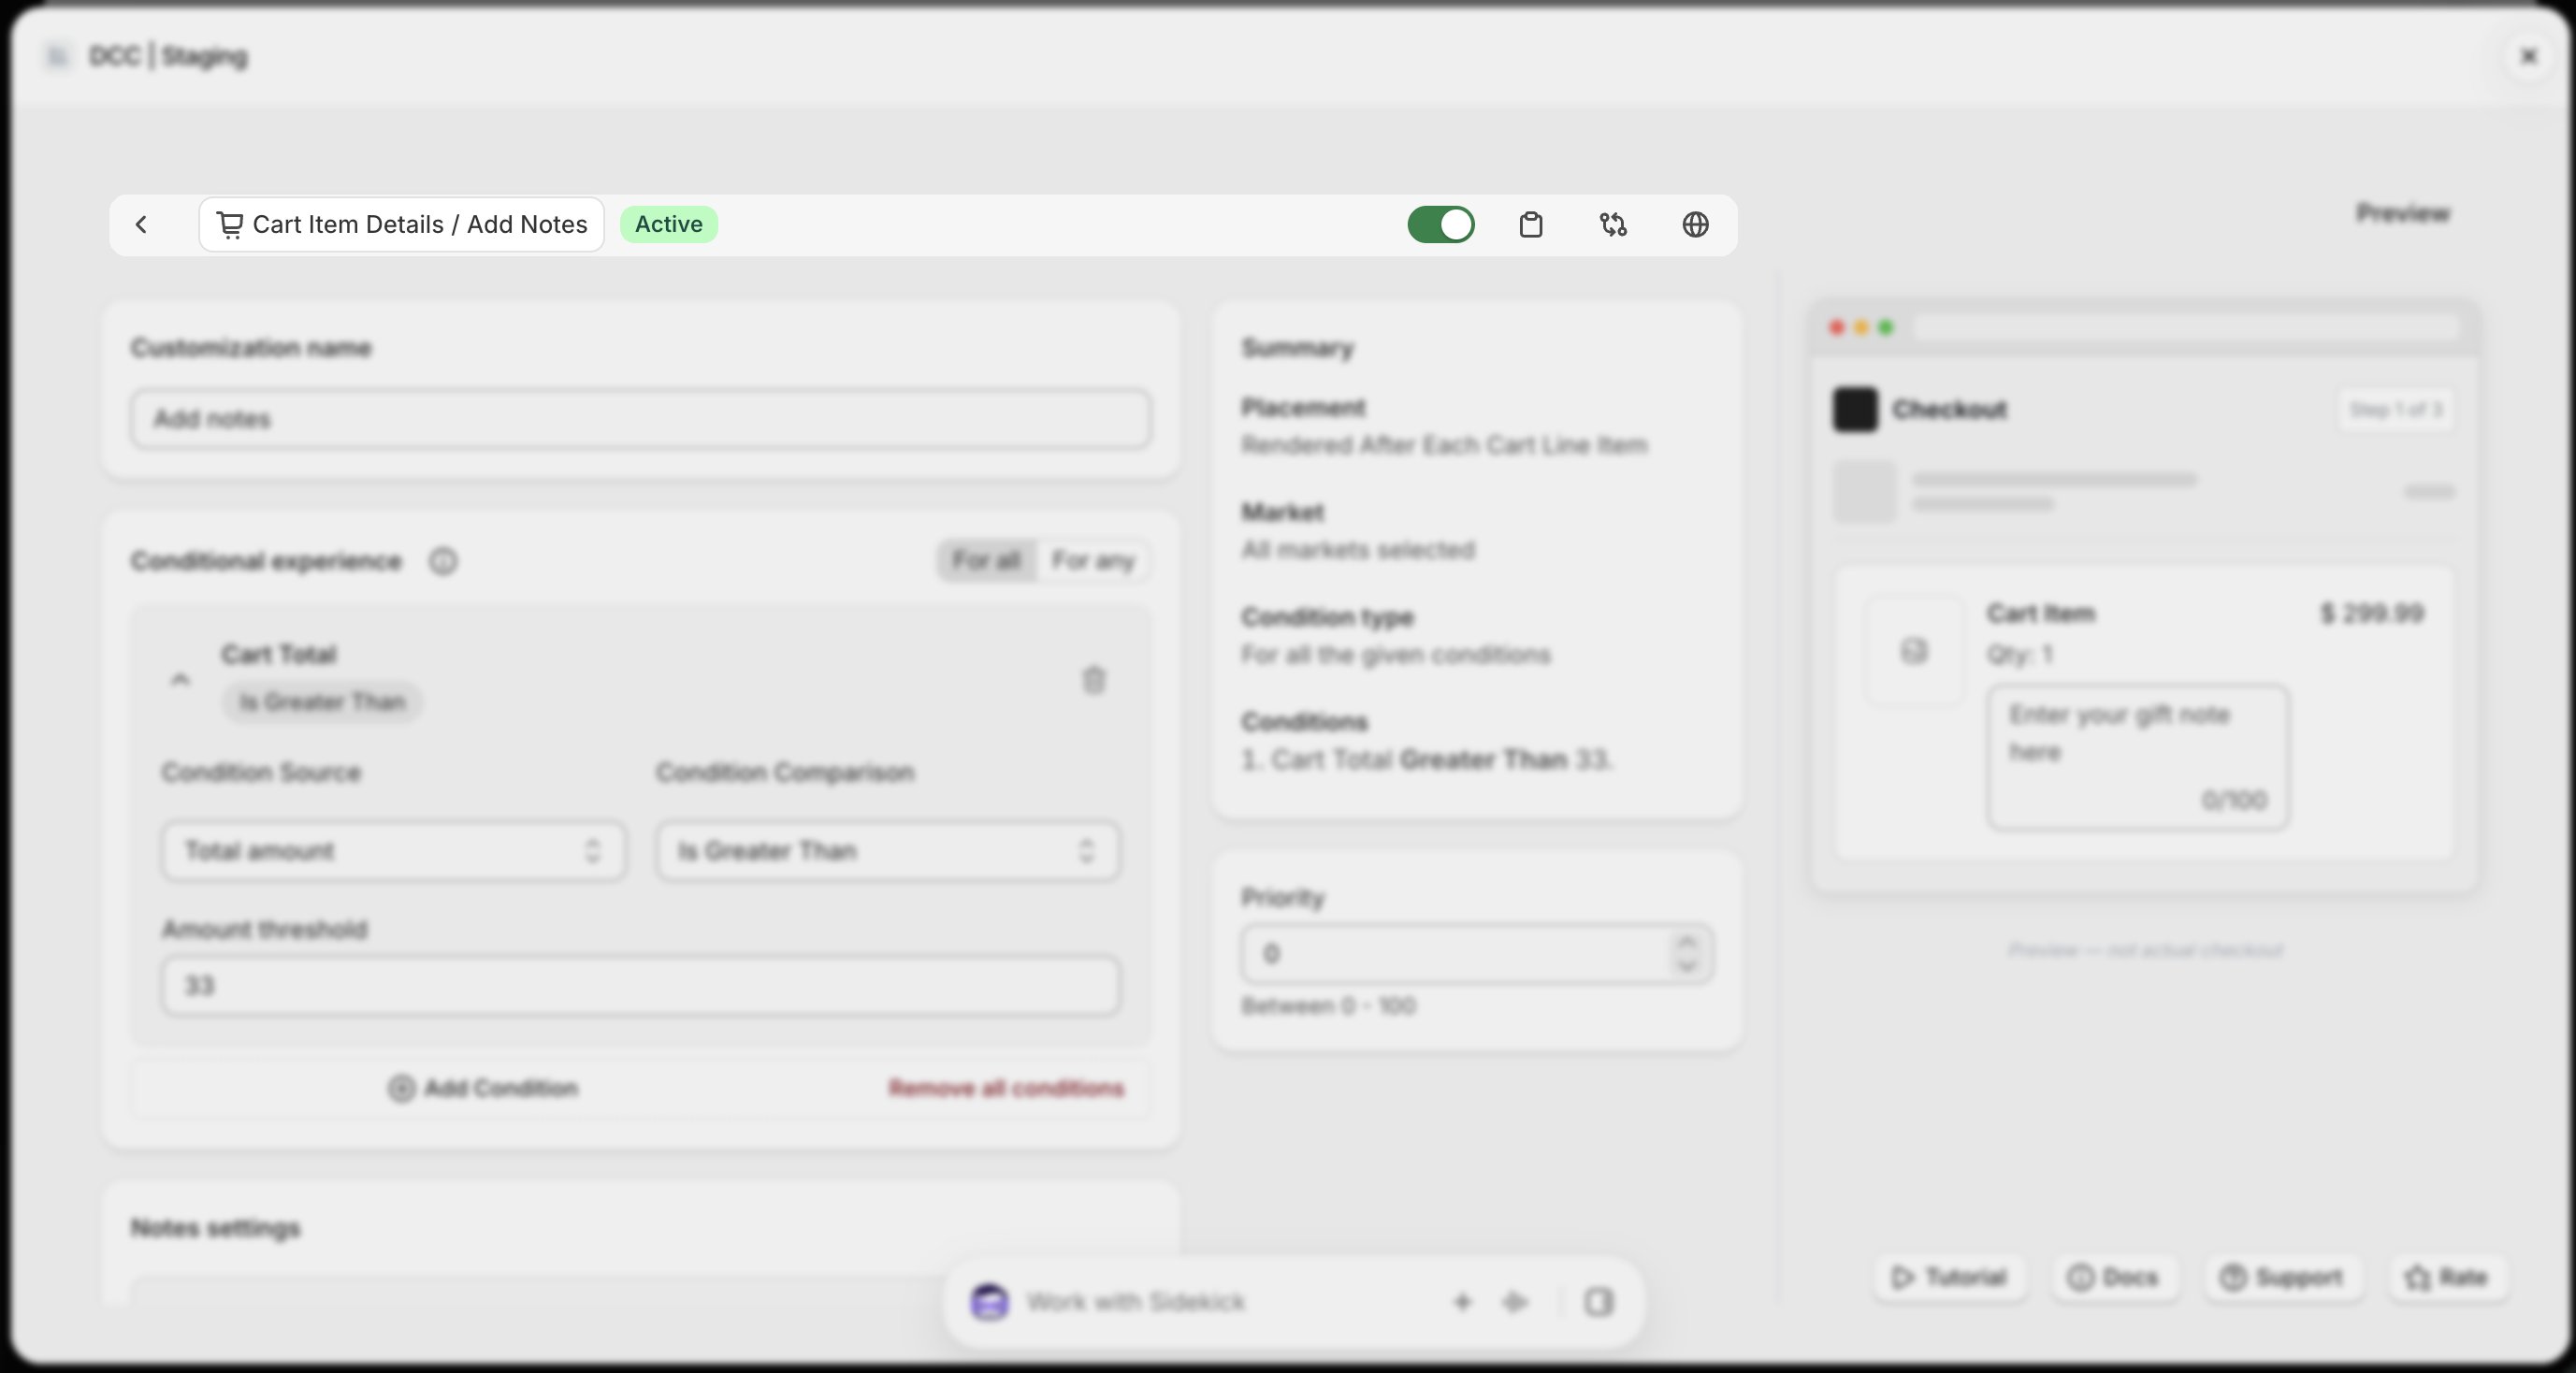Click the sync arrows icon in toolbar
This screenshot has width=2576, height=1373.
(1613, 225)
